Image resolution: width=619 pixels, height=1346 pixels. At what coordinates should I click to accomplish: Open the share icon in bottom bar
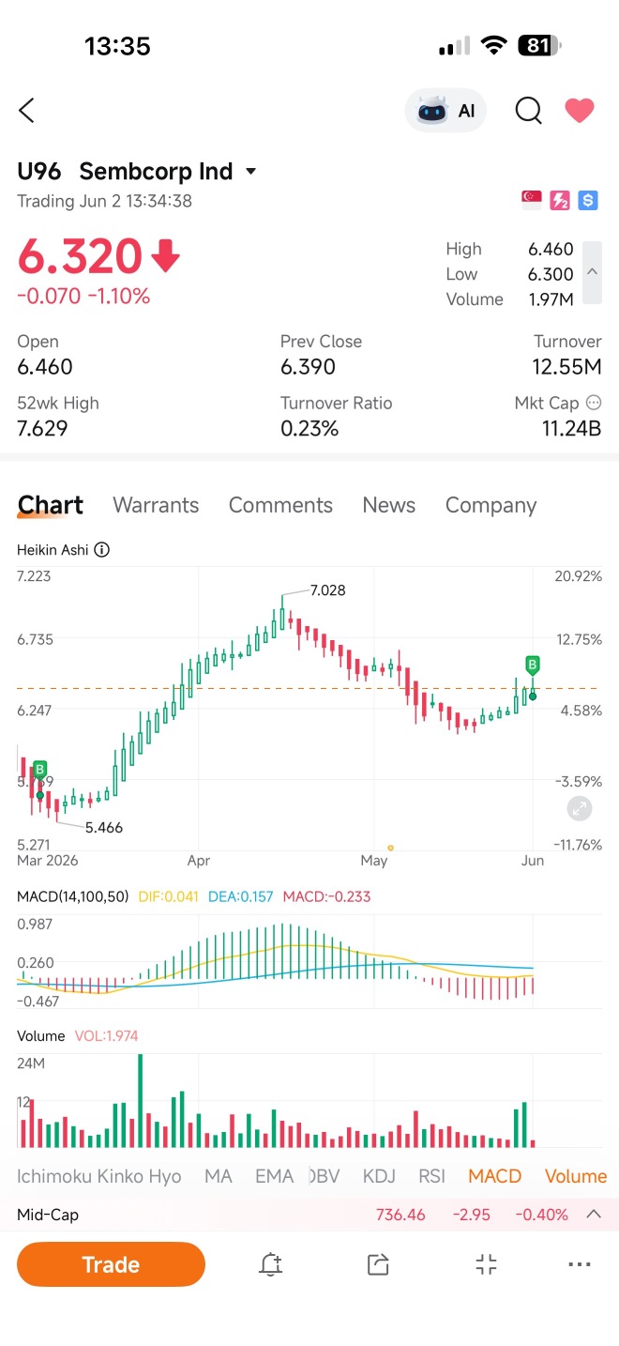tap(378, 1264)
